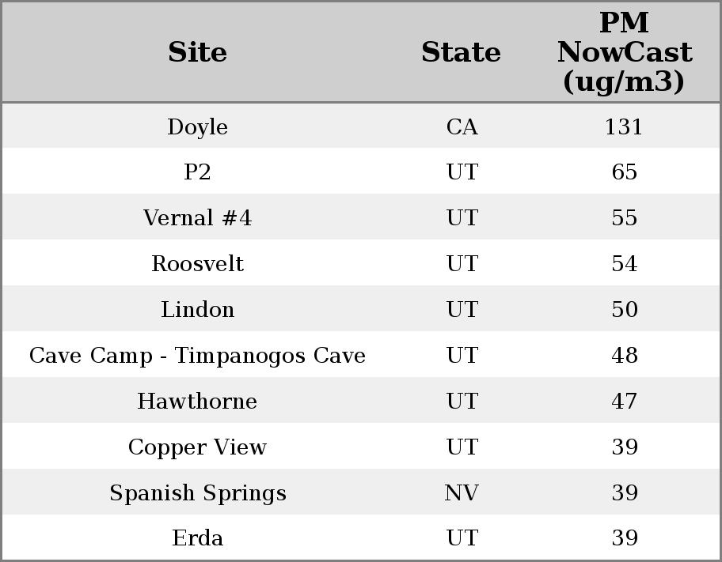The height and width of the screenshot is (562, 722).
Task: Click the Vernal #4 site cell
Action: pyautogui.click(x=197, y=218)
